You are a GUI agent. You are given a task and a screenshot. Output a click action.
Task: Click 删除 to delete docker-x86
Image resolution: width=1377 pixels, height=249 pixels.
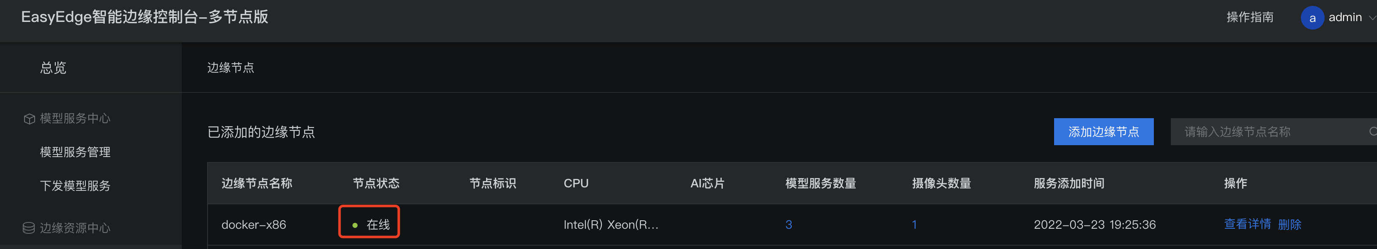(1290, 225)
